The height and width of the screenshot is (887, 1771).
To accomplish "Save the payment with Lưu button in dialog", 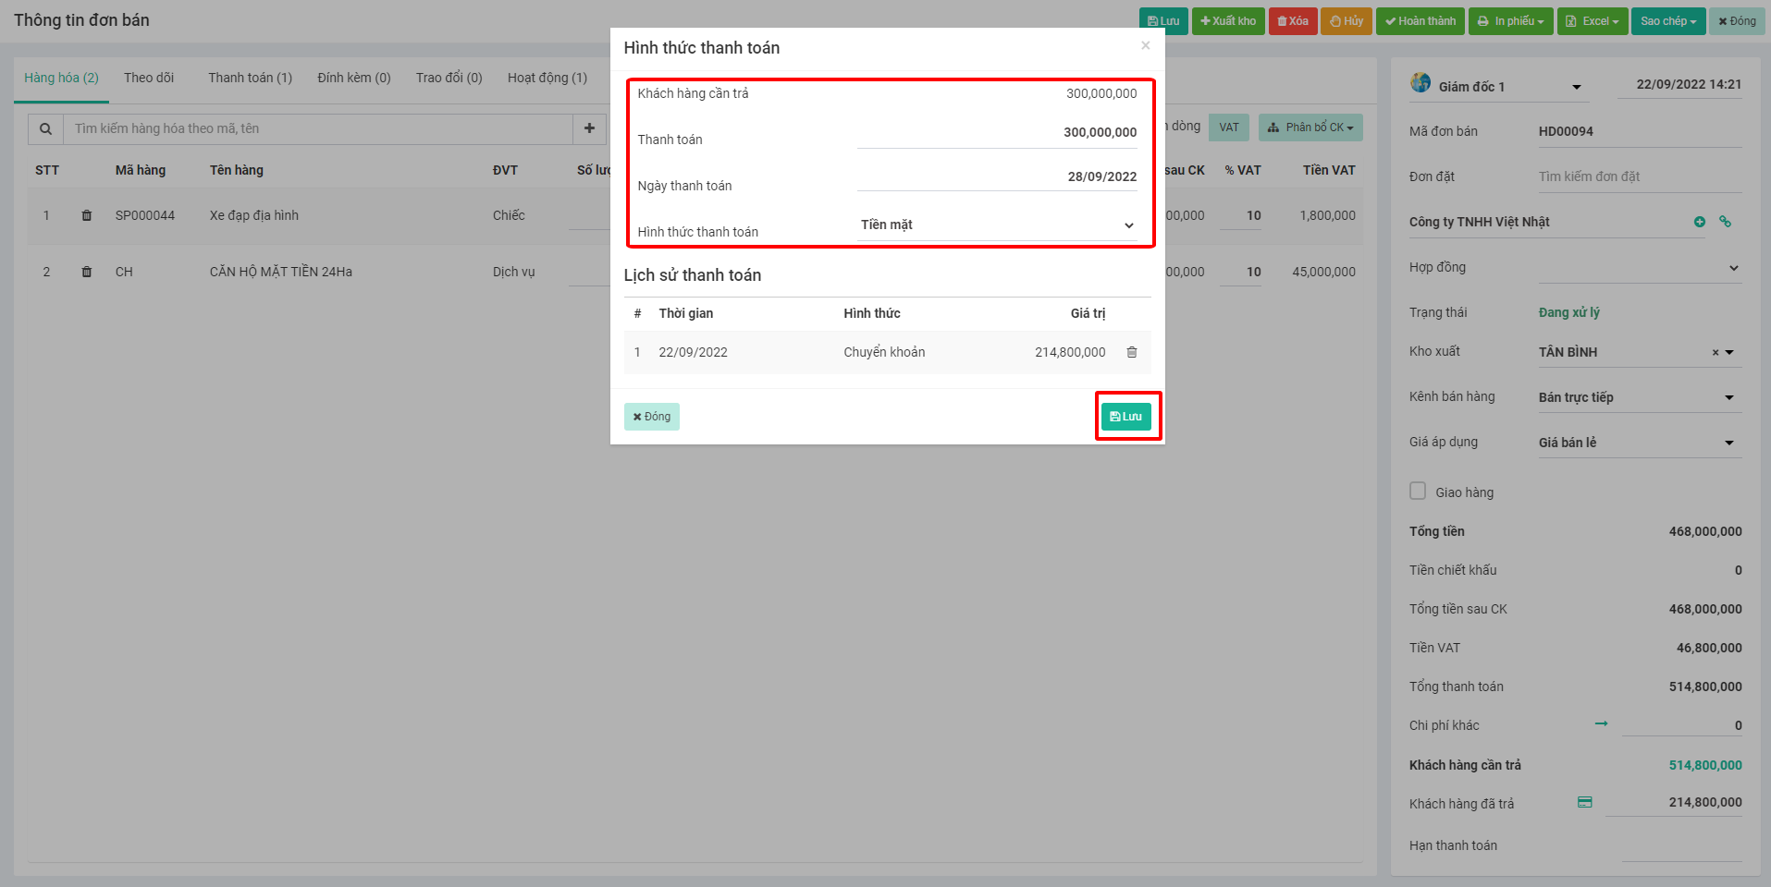I will click(x=1125, y=417).
